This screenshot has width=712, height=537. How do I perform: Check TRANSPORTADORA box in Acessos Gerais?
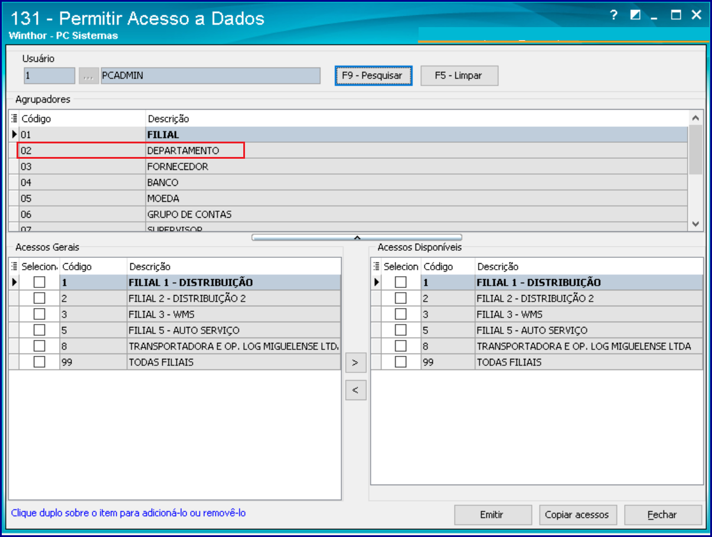click(x=39, y=346)
